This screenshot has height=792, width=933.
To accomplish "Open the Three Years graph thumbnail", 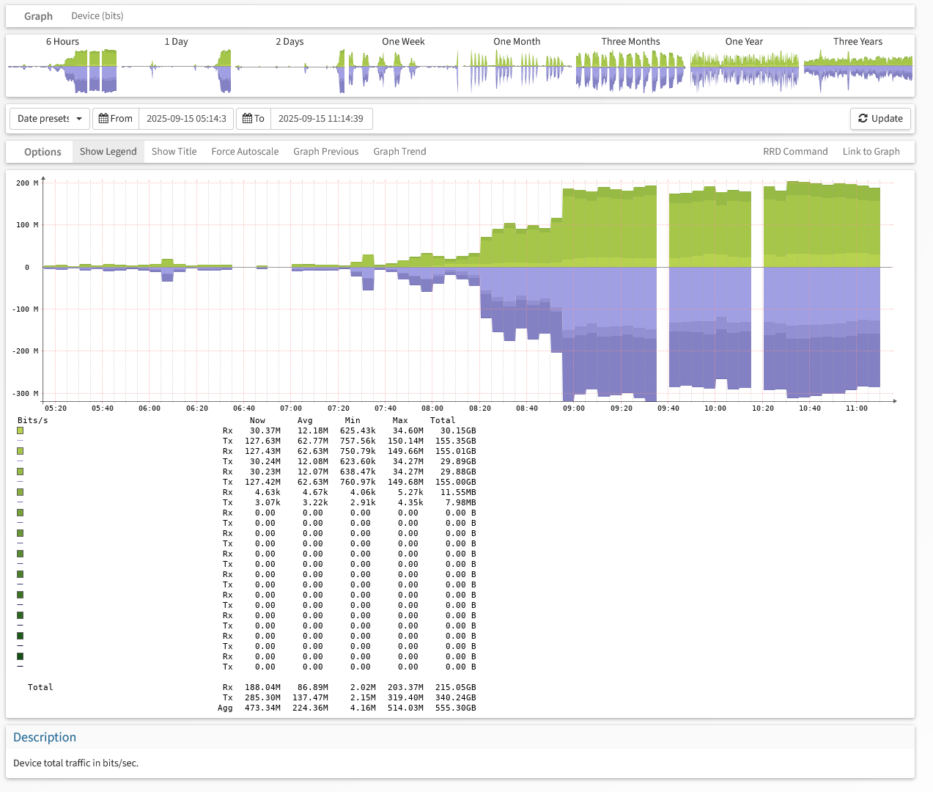I will 858,66.
